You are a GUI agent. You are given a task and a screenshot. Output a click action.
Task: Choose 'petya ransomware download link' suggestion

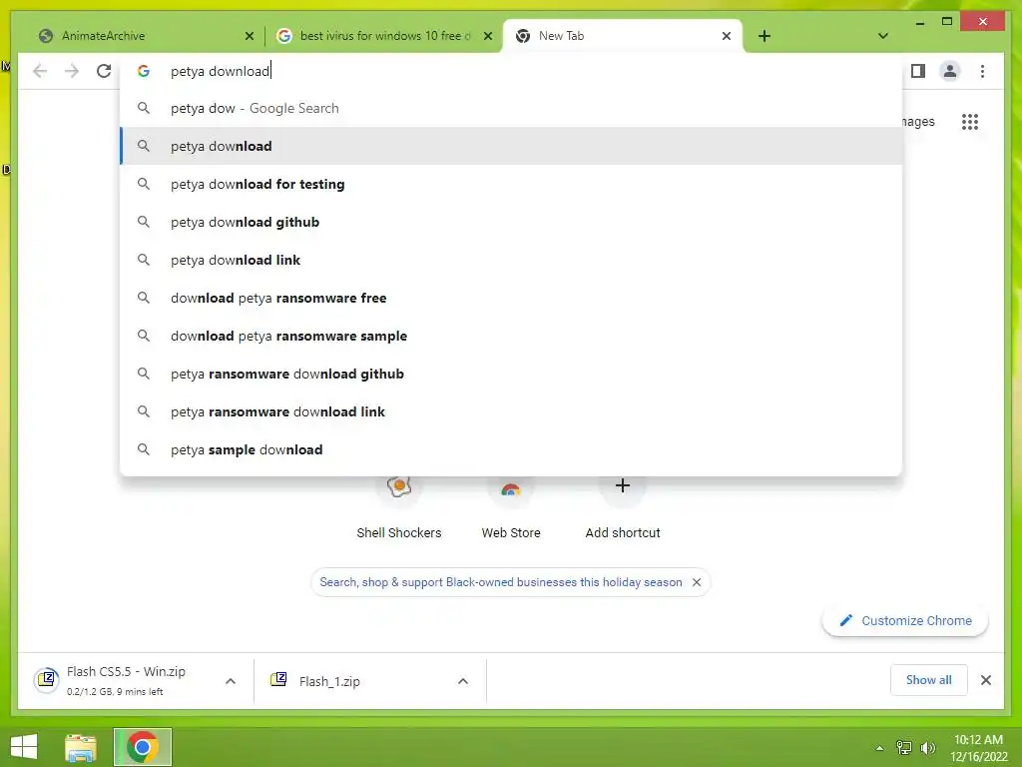tap(511, 411)
